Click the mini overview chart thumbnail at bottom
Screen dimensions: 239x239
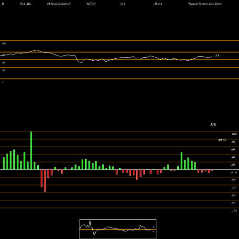pos(118,229)
